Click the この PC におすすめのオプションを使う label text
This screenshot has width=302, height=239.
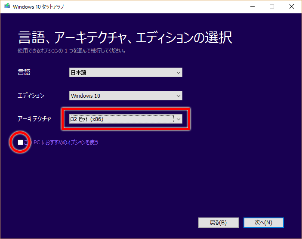pos(61,142)
